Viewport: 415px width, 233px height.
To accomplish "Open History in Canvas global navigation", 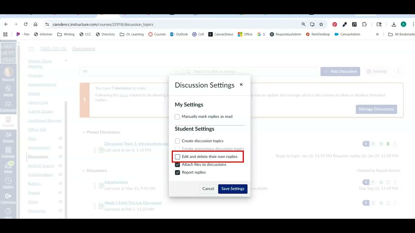I will tap(8, 183).
